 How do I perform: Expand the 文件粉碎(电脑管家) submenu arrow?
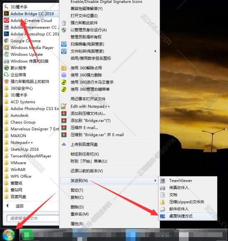pyautogui.click(x=156, y=51)
